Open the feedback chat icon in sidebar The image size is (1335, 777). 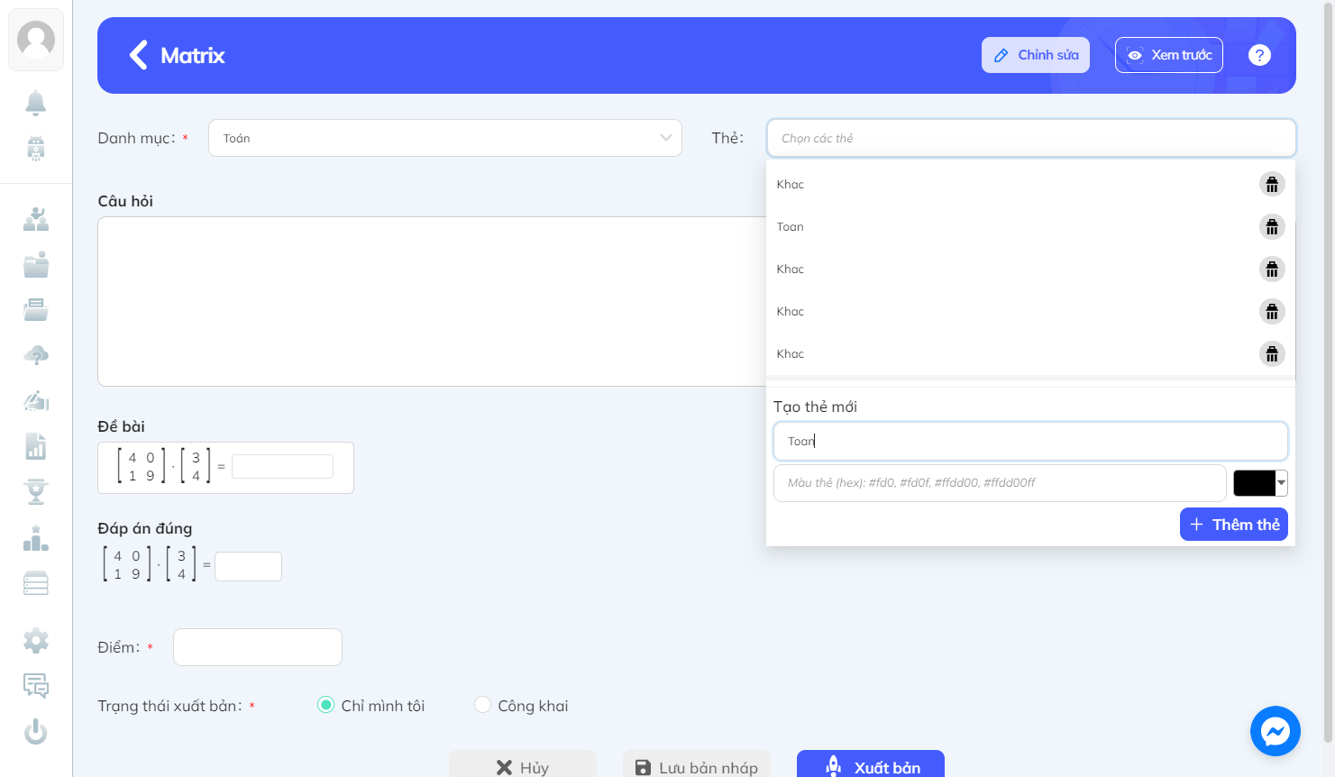(x=36, y=686)
